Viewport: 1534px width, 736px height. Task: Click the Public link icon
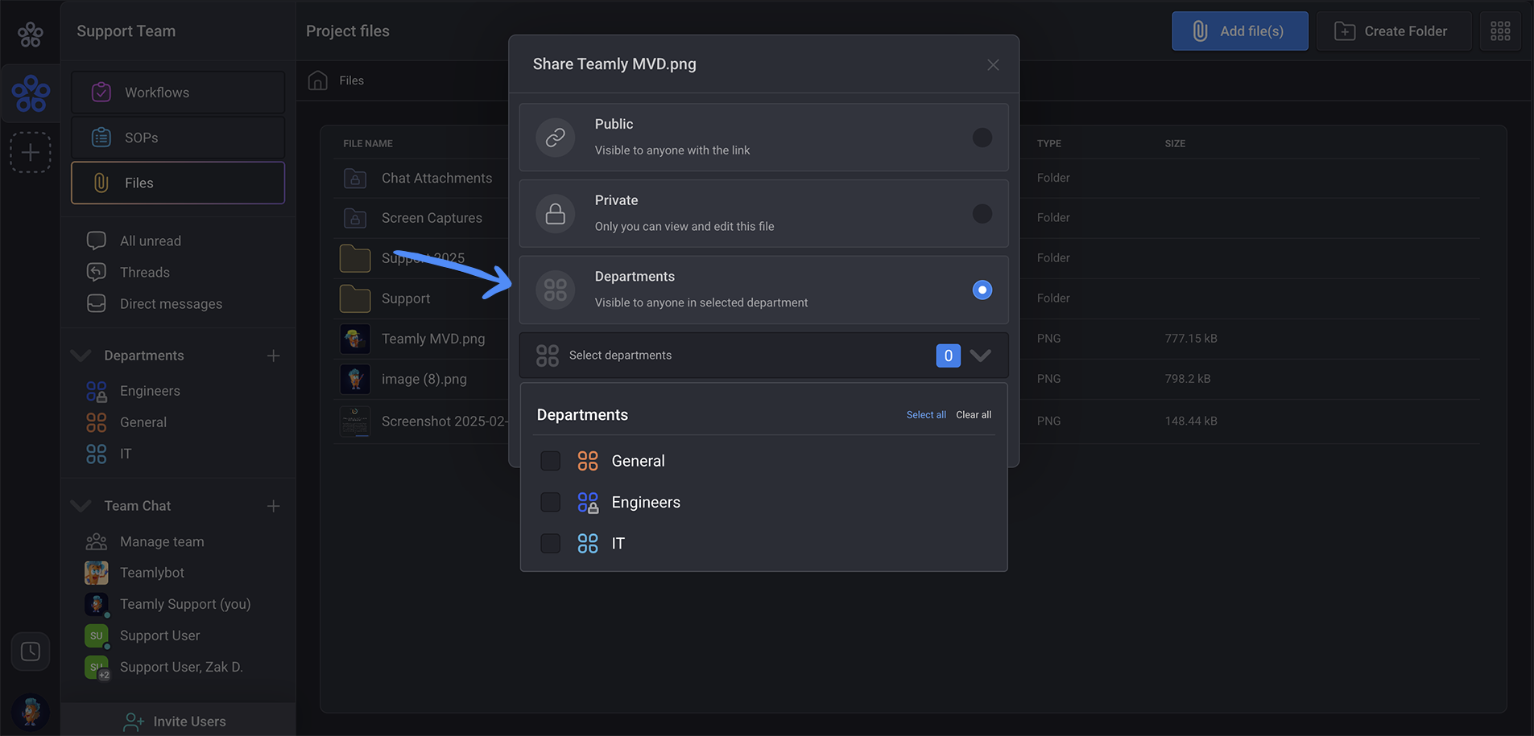556,138
